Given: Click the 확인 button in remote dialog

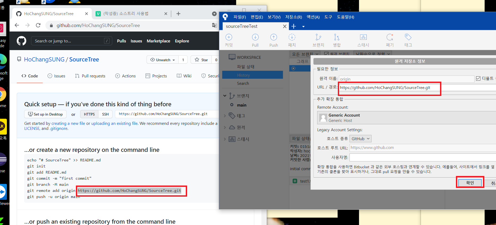Looking at the screenshot, I should 470,183.
